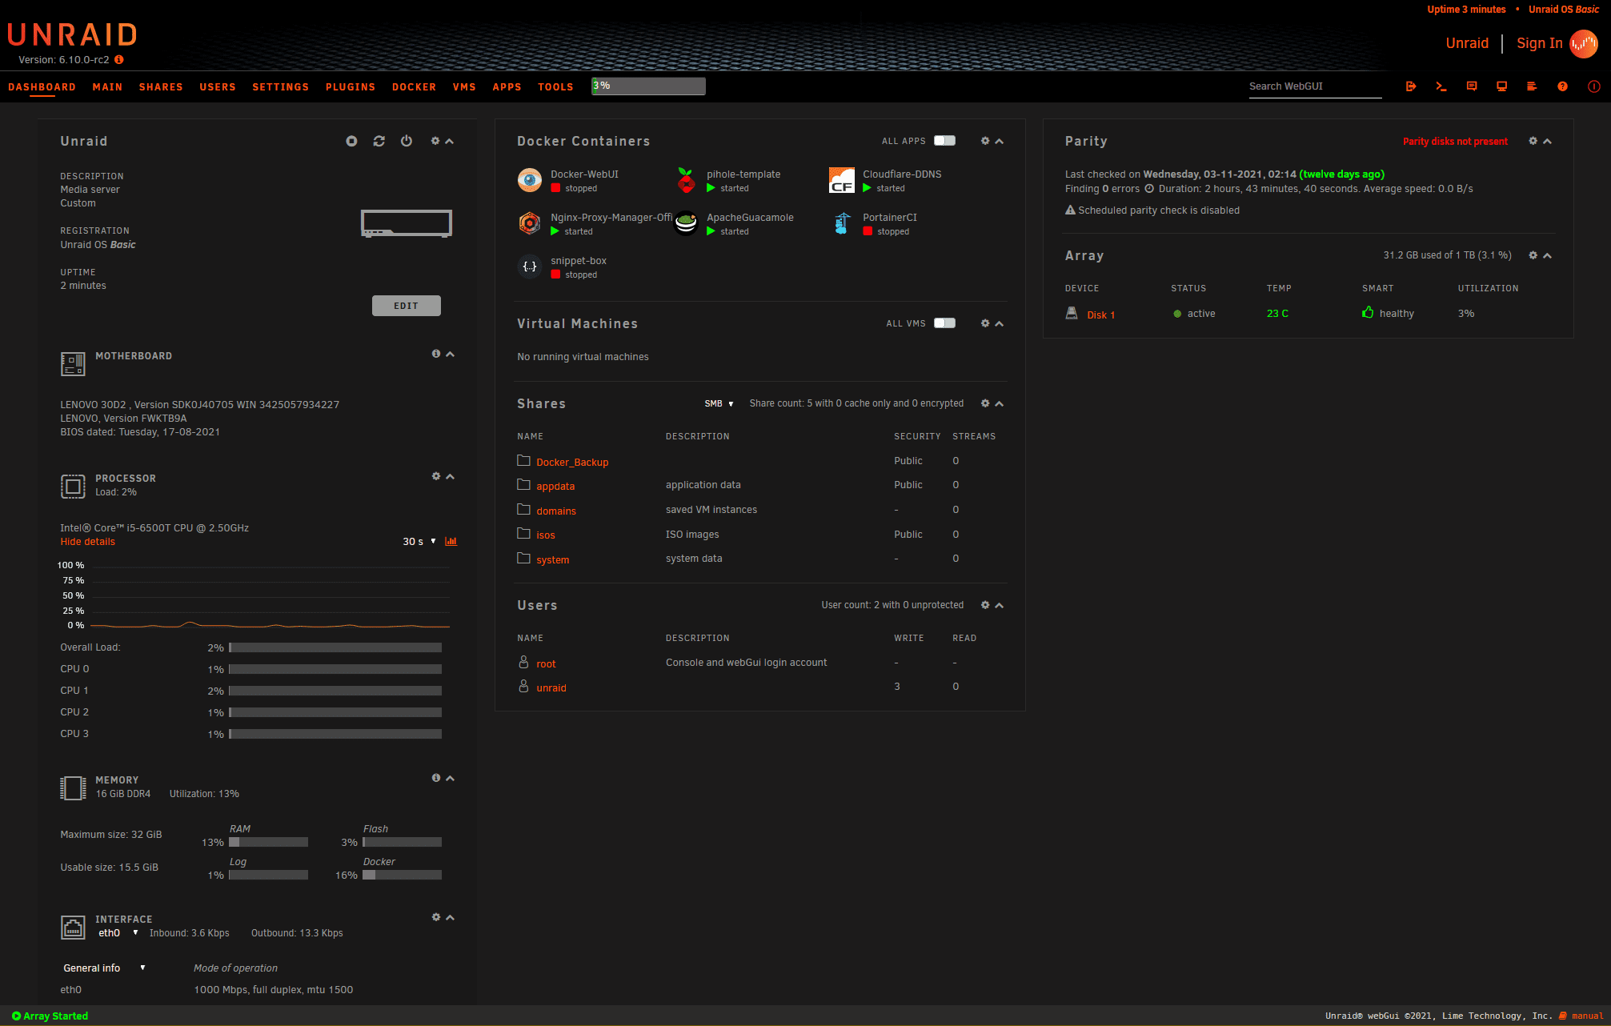Click the Search WebGUI input field

[1314, 86]
